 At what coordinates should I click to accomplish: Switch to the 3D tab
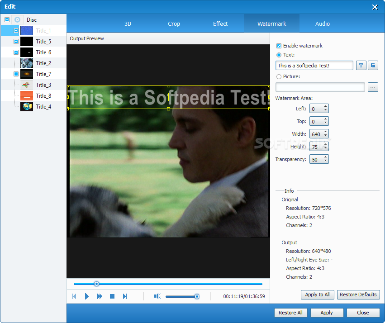tap(128, 24)
